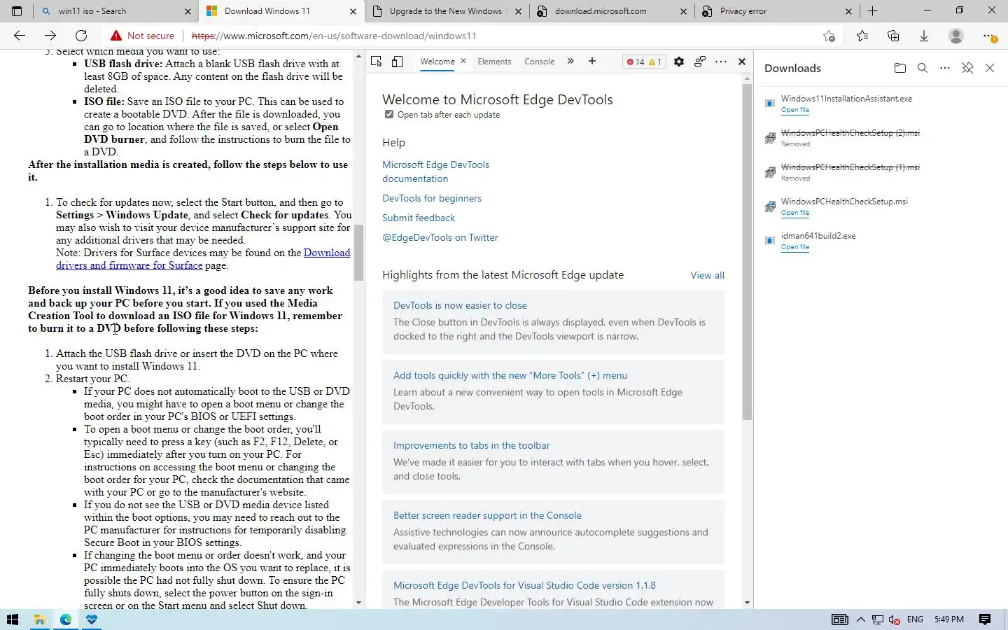The width and height of the screenshot is (1008, 630).
Task: Open issues counter showing 14 errors
Action: pyautogui.click(x=644, y=62)
